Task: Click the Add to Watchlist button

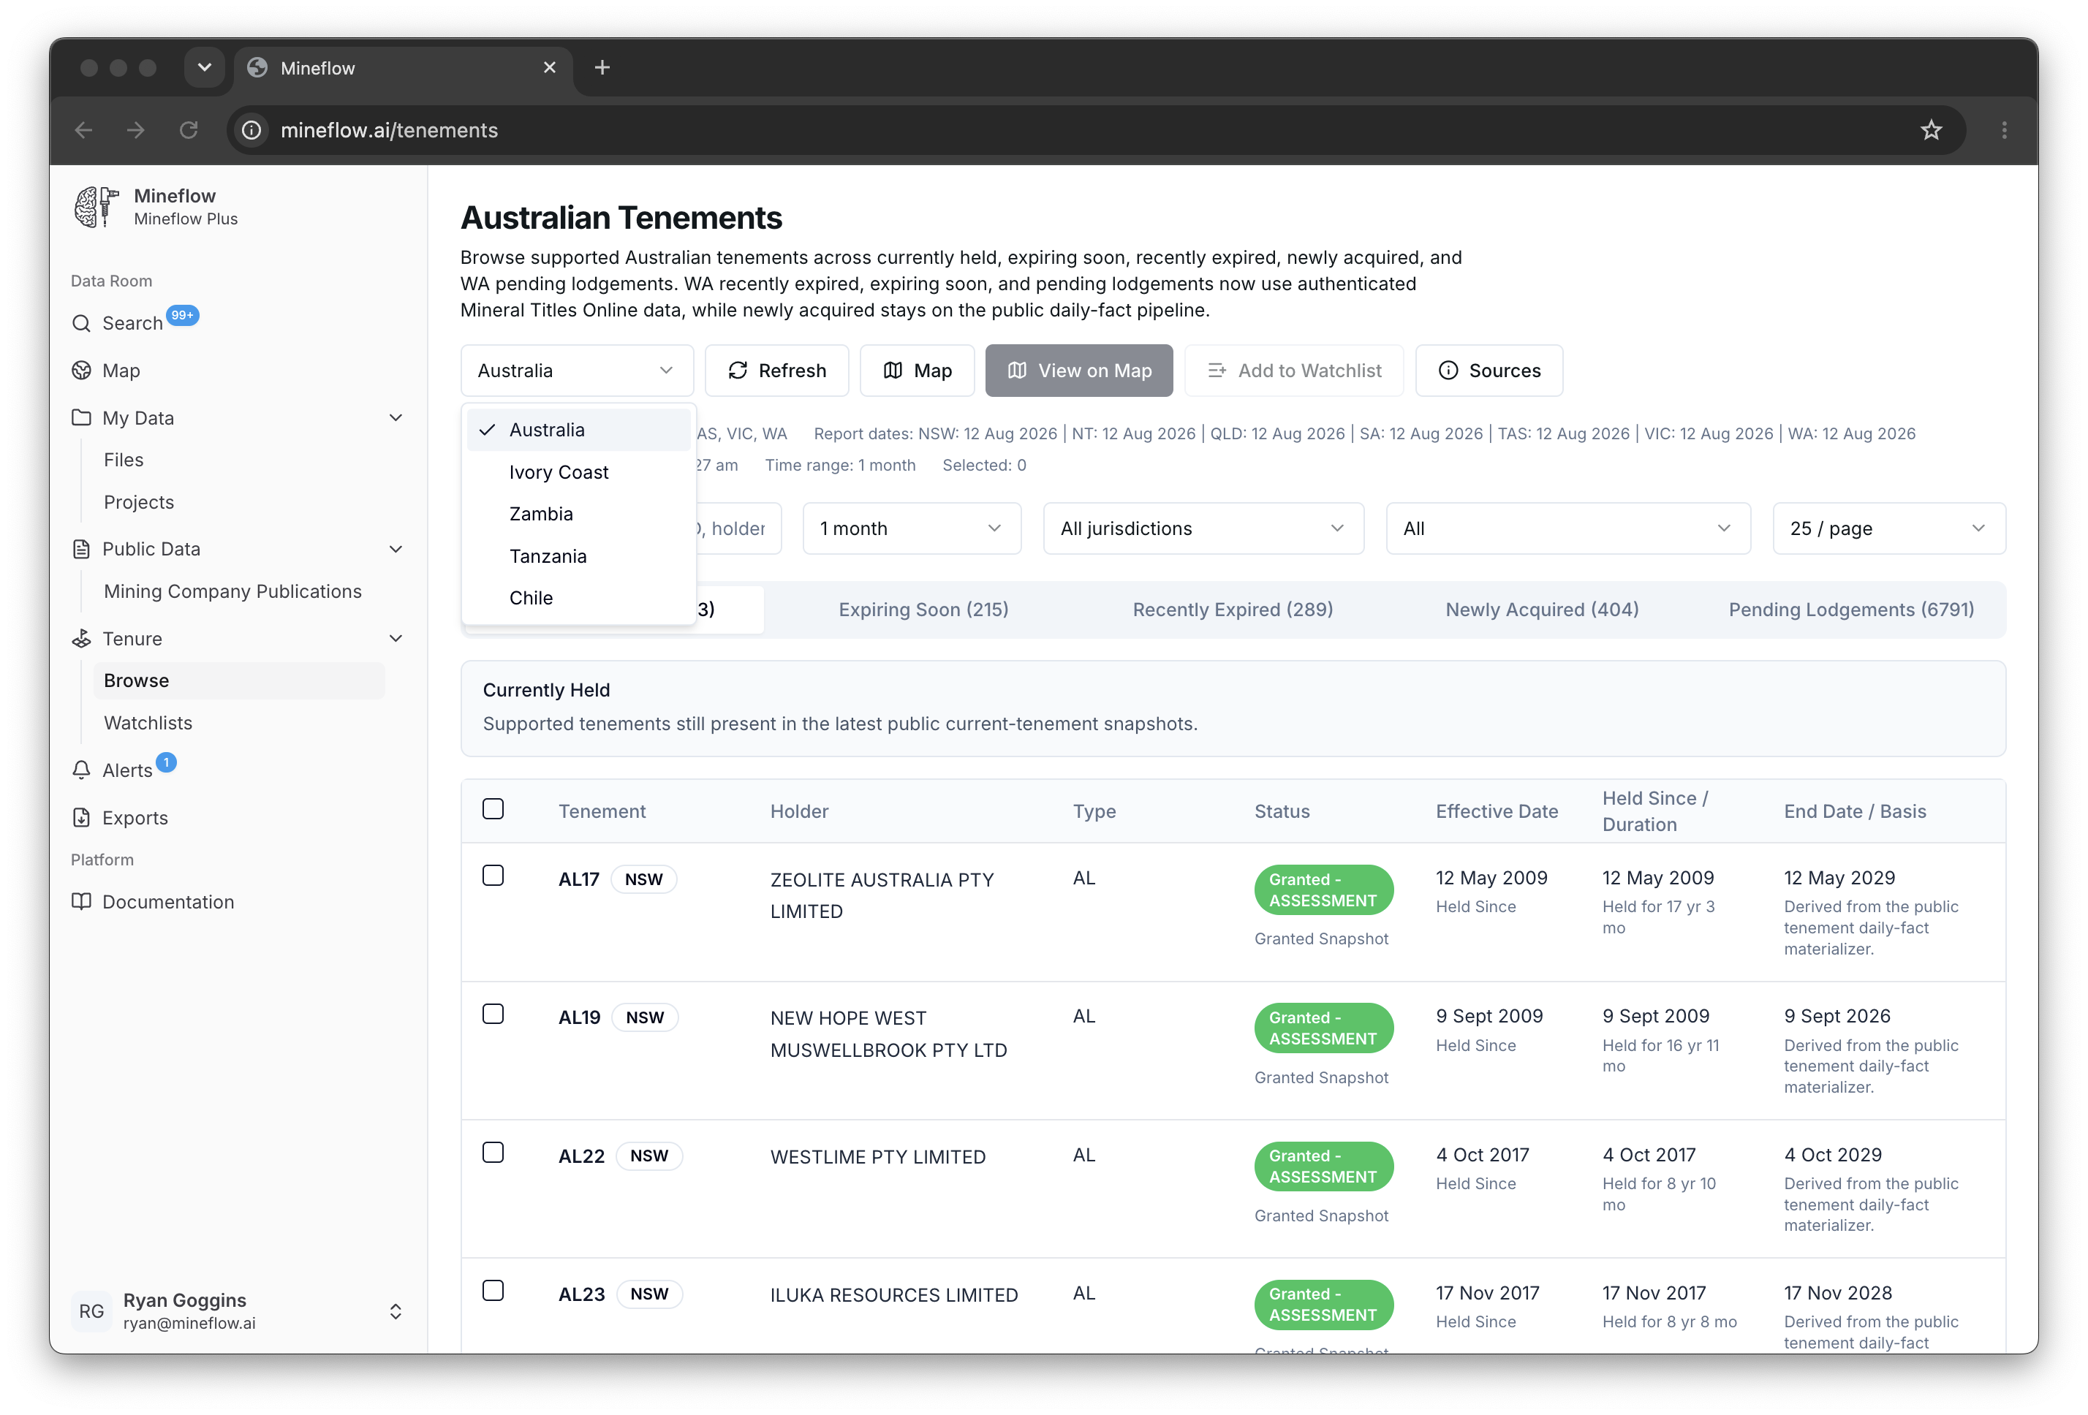Action: [x=1294, y=370]
